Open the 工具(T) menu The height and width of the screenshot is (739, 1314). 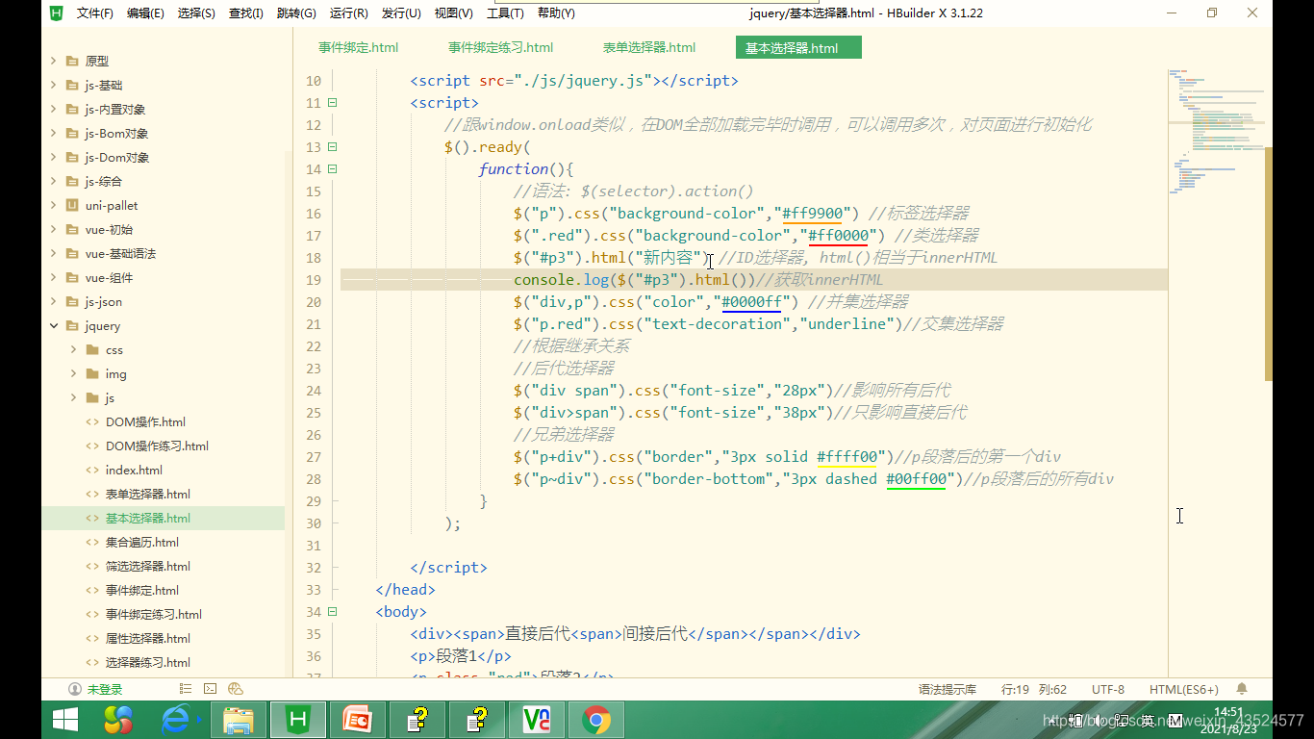pos(505,13)
